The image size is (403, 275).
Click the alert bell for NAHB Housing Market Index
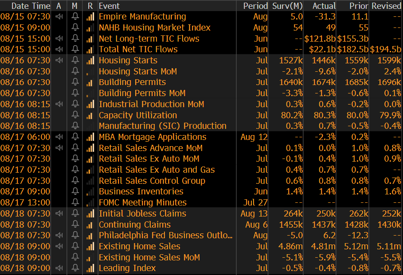[75, 28]
